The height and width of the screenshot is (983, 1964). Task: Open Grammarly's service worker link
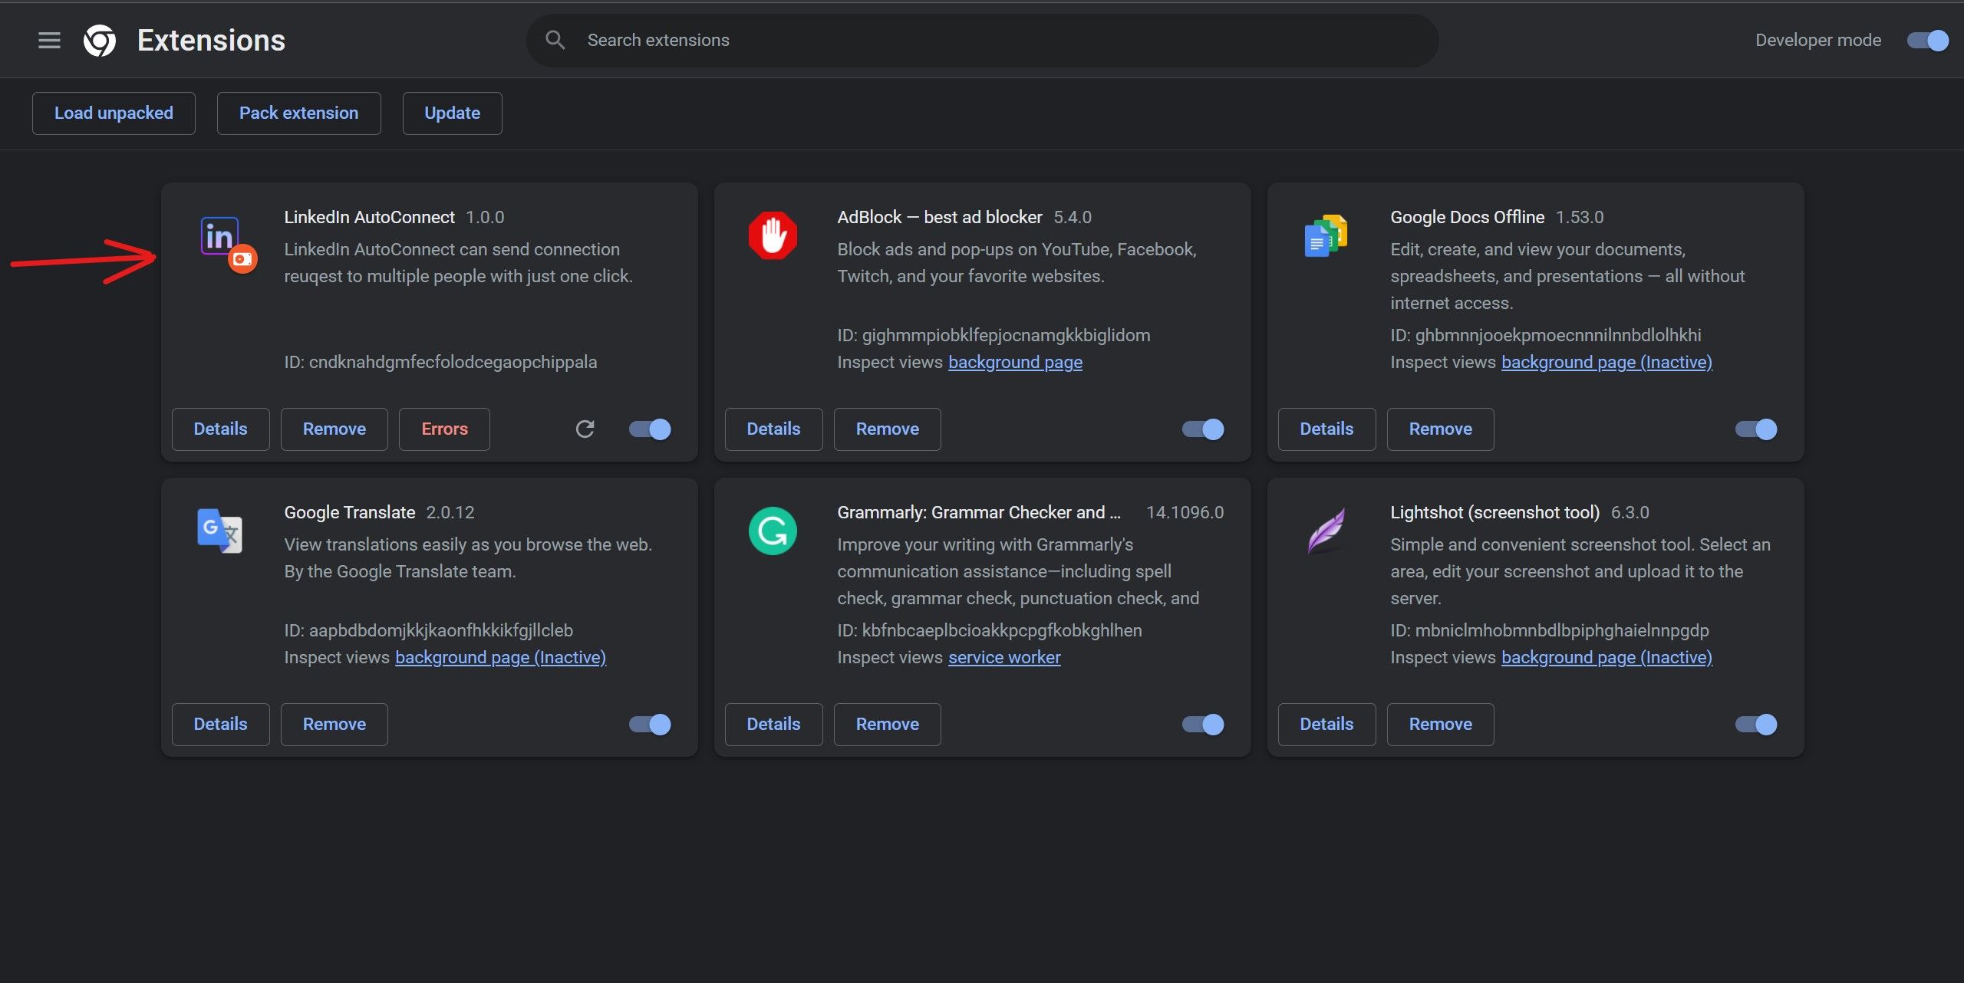coord(1003,657)
